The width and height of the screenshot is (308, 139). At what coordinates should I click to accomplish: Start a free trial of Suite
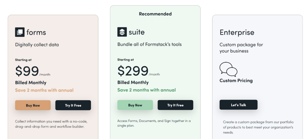[175, 105]
